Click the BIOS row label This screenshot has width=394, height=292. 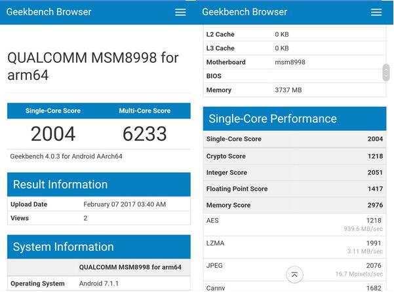pos(214,76)
